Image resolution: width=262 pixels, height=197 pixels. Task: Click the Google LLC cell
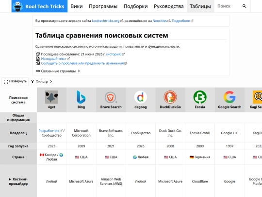229,133
